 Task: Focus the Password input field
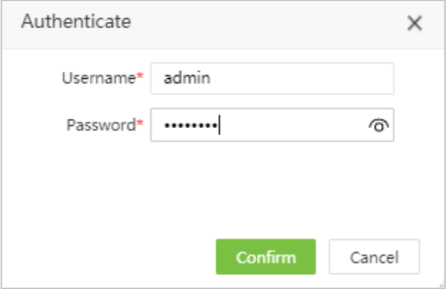tap(272, 125)
